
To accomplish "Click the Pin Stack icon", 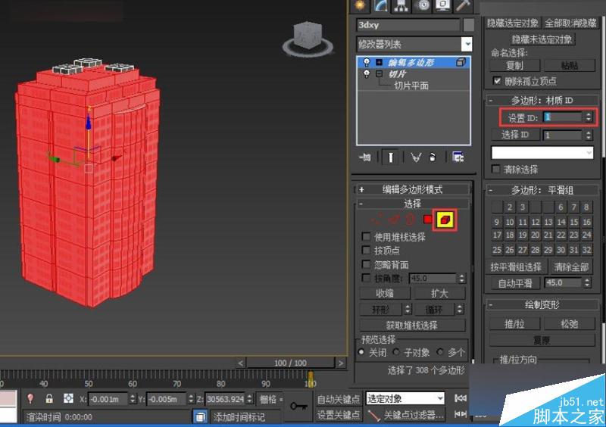I will [x=366, y=157].
